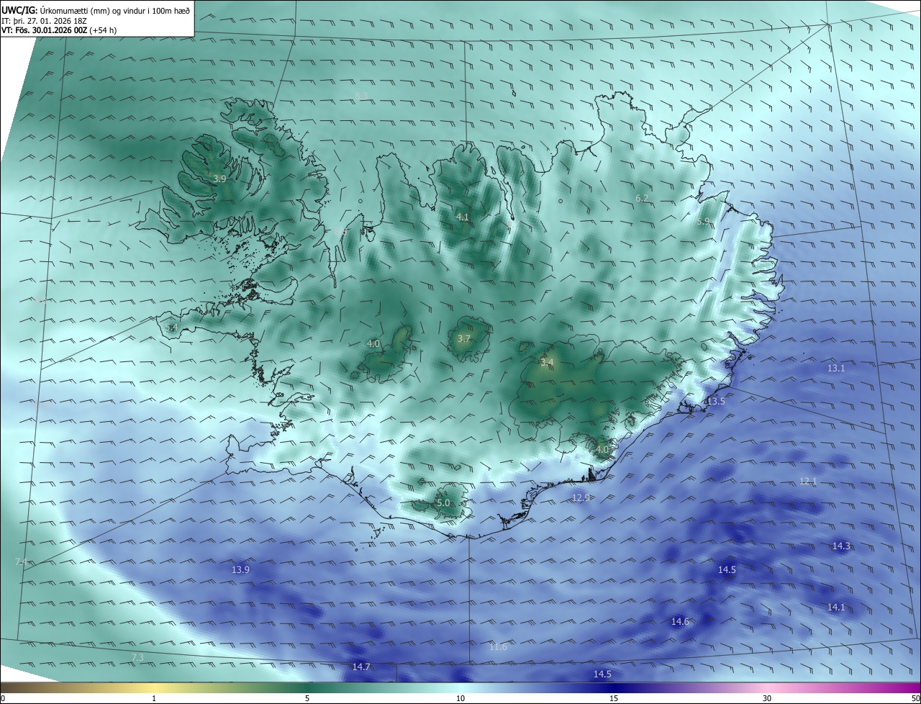
Task: Click the 'IT: þri. 27. 01. 2026 18Z' line
Action: click(x=45, y=21)
